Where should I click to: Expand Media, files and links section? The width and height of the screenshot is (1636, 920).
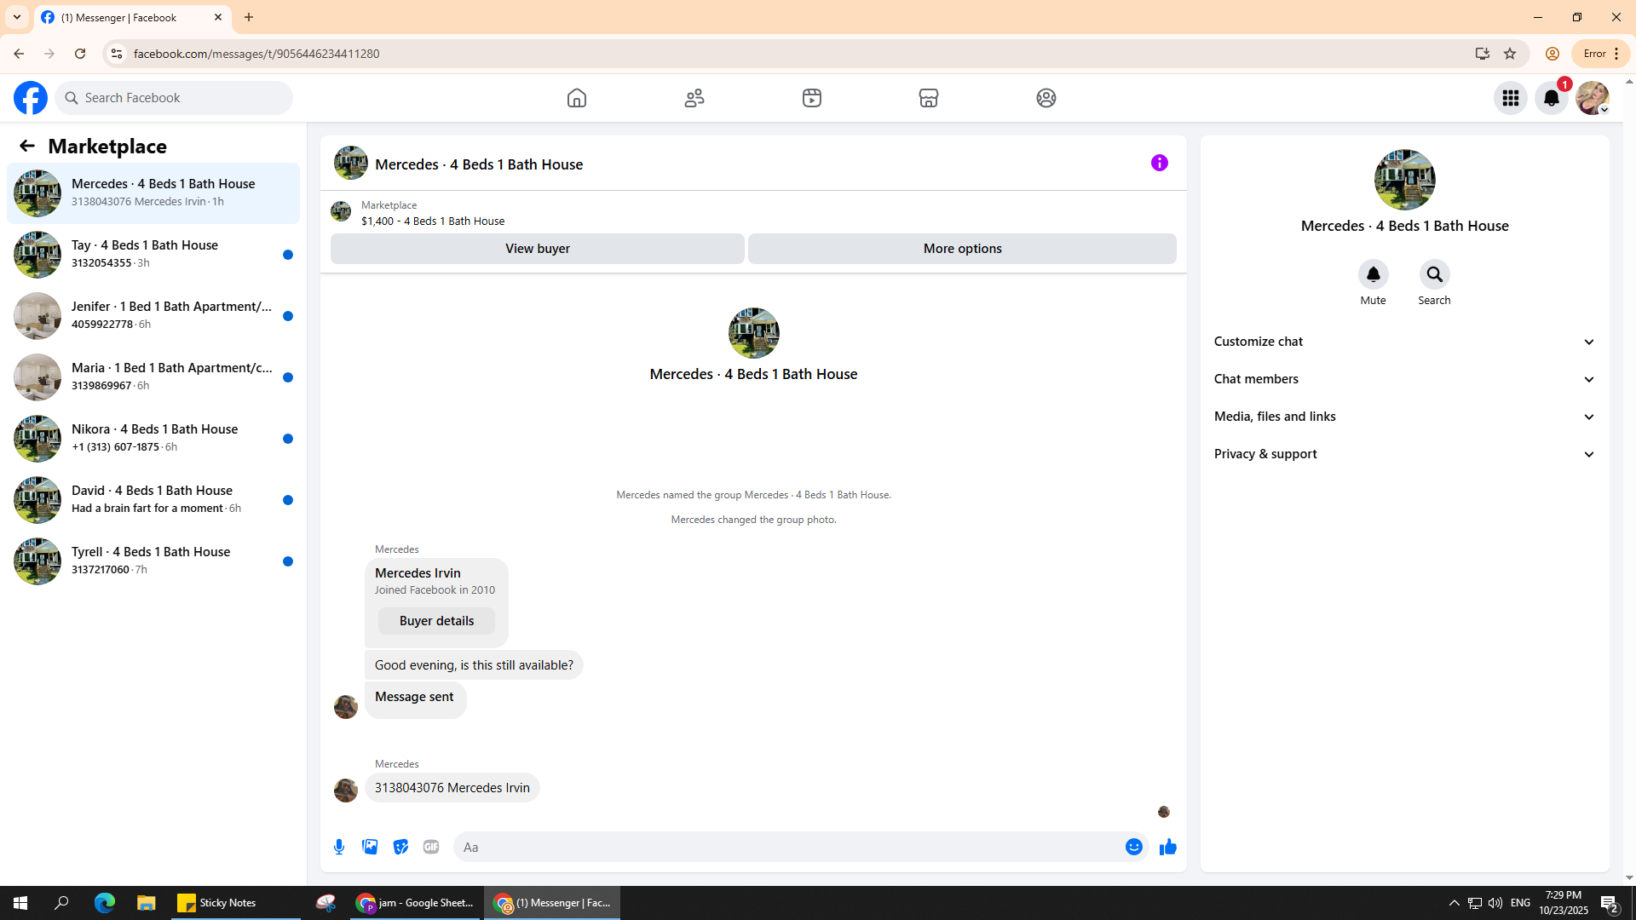[x=1404, y=417]
